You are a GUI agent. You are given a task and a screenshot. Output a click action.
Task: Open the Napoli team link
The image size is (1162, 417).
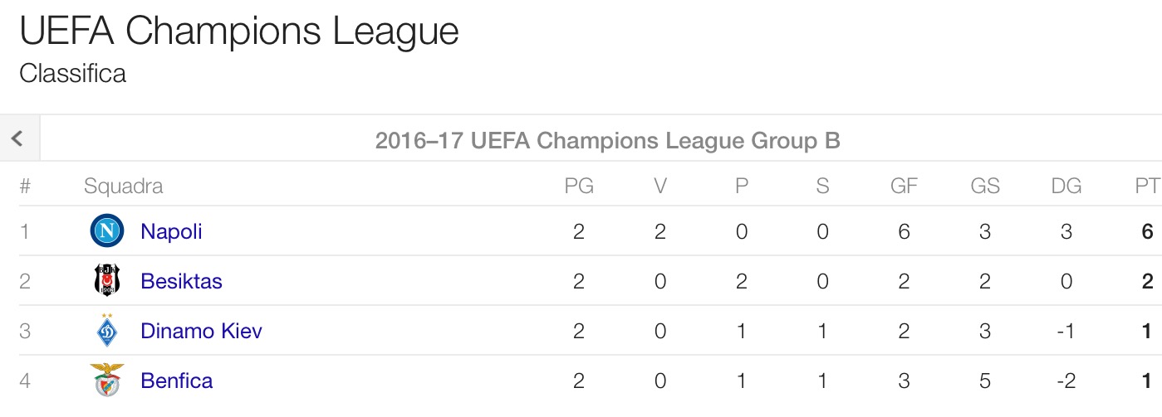(x=171, y=231)
